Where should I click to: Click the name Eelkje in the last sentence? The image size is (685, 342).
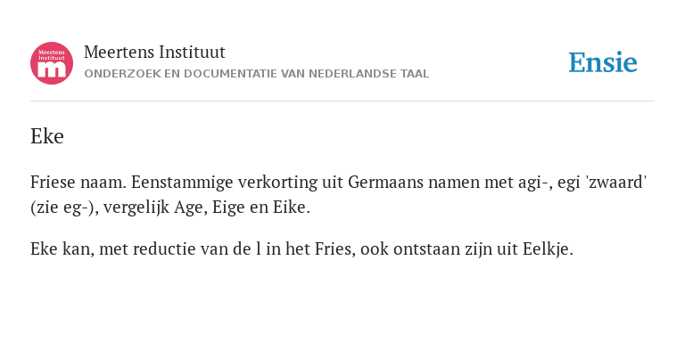[548, 249]
